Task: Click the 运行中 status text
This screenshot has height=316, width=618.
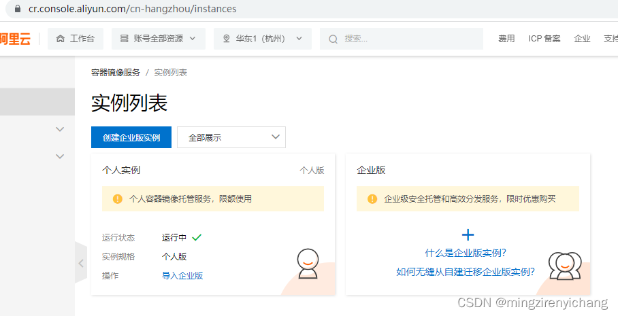Action: [174, 237]
